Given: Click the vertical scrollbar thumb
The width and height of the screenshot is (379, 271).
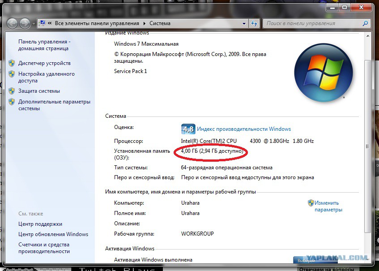Looking at the screenshot, I should 368,146.
